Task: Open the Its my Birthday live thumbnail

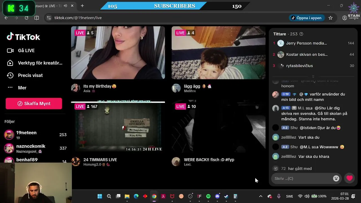Action: coord(118,53)
